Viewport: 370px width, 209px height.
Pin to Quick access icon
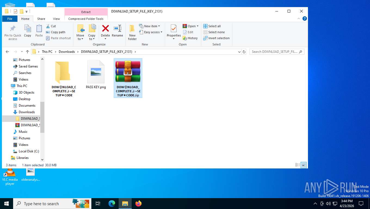tap(13, 29)
